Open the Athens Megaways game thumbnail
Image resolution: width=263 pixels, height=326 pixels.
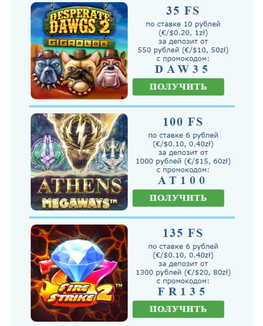[79, 162]
